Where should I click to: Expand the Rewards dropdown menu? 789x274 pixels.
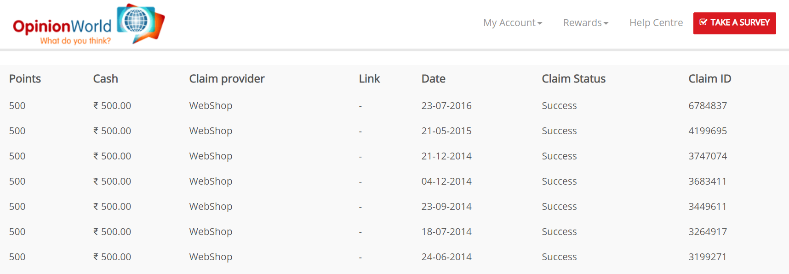click(x=586, y=23)
